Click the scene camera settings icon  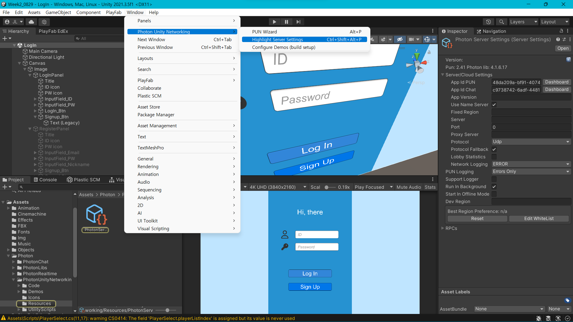click(411, 39)
